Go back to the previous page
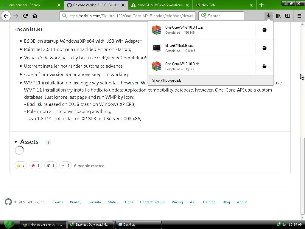The image size is (305, 229). 6,16
